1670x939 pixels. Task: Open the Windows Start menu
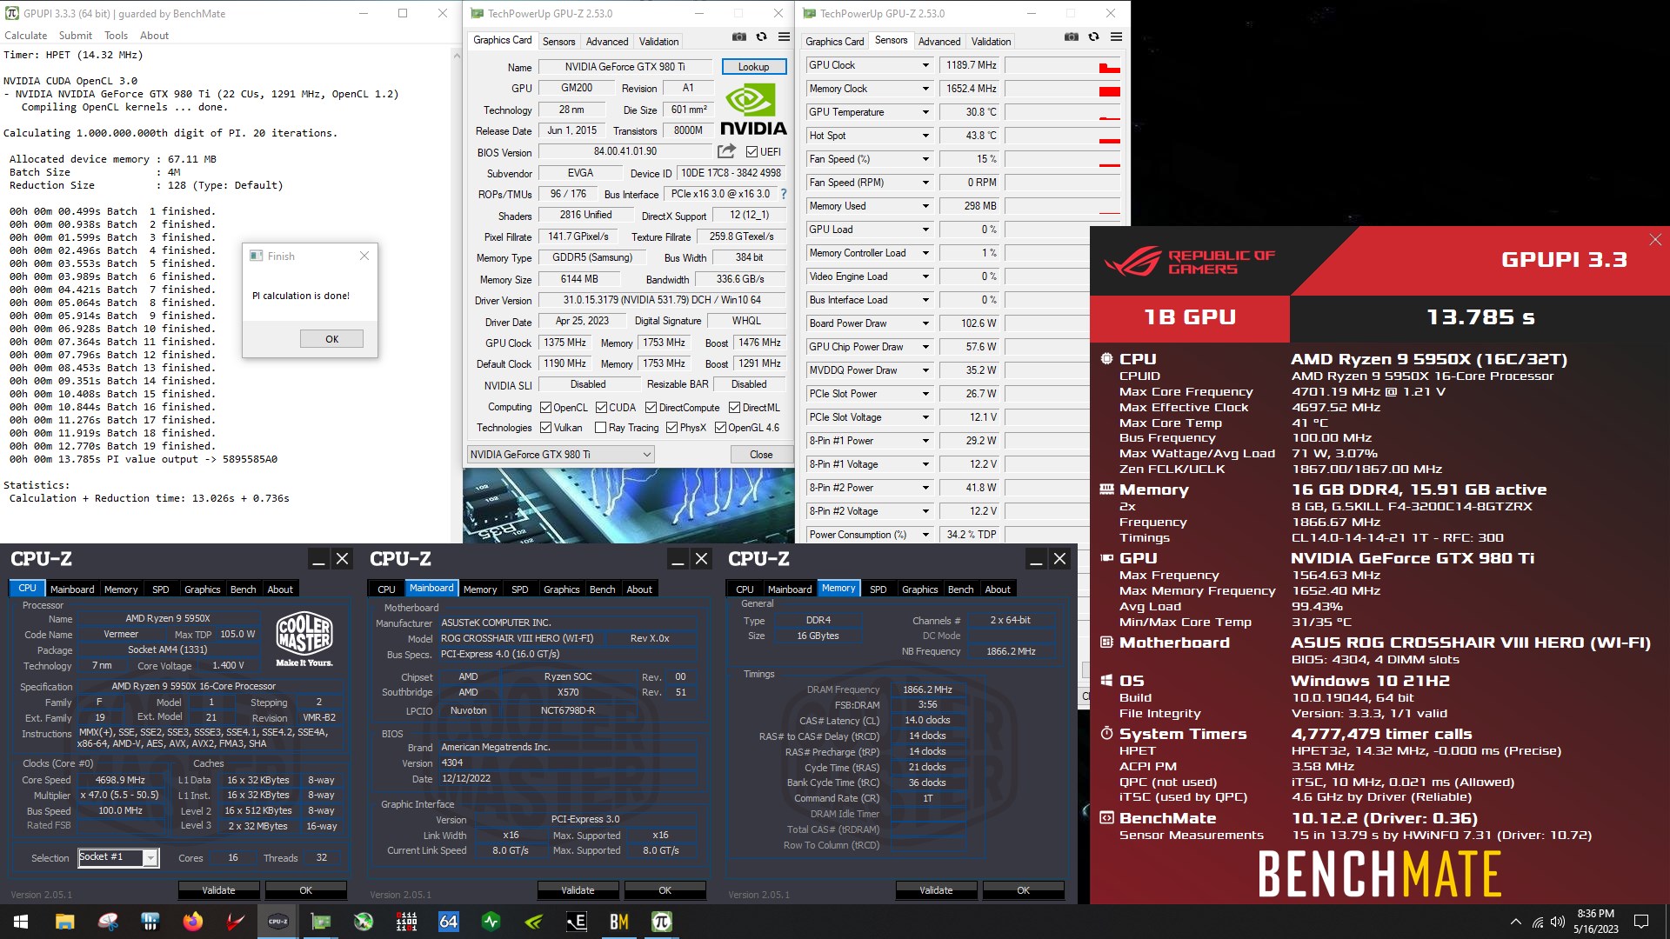(21, 922)
